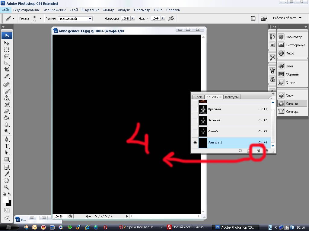The image size is (309, 231).
Task: Set the foreground color swatch
Action: pyautogui.click(x=5, y=200)
